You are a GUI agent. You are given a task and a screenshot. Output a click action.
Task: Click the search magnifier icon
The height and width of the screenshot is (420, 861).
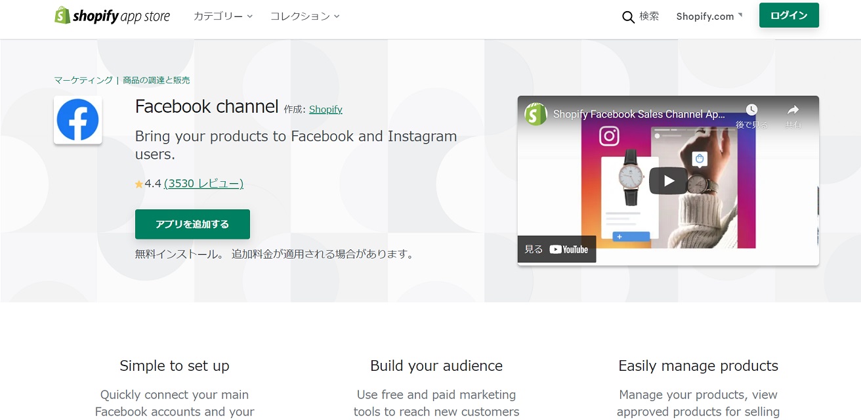(x=628, y=17)
